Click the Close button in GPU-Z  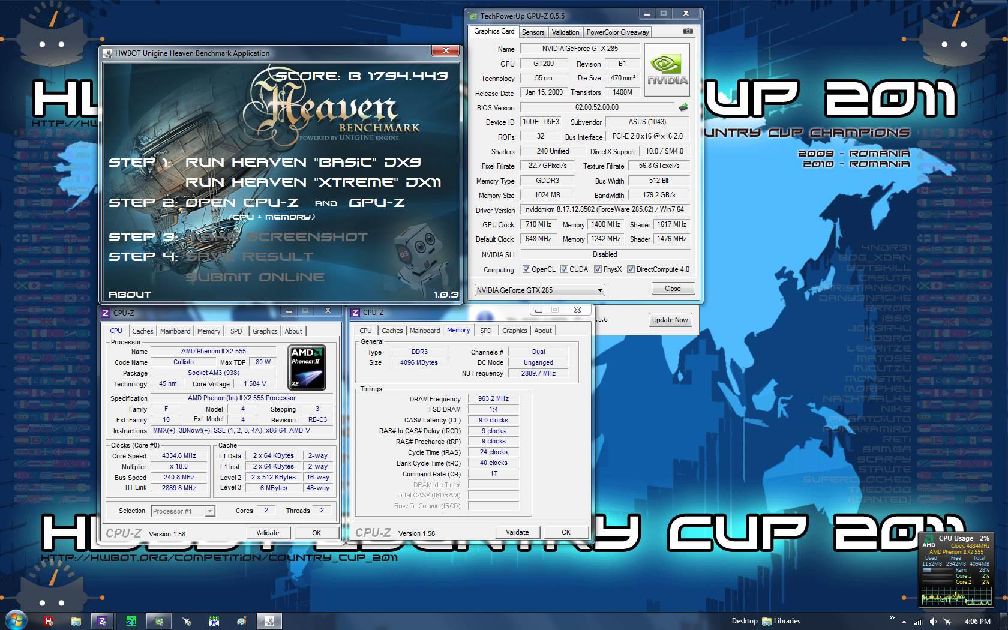tap(673, 289)
